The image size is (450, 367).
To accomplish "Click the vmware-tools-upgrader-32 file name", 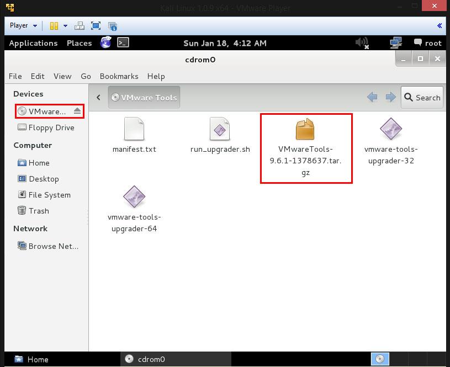I will tap(391, 155).
